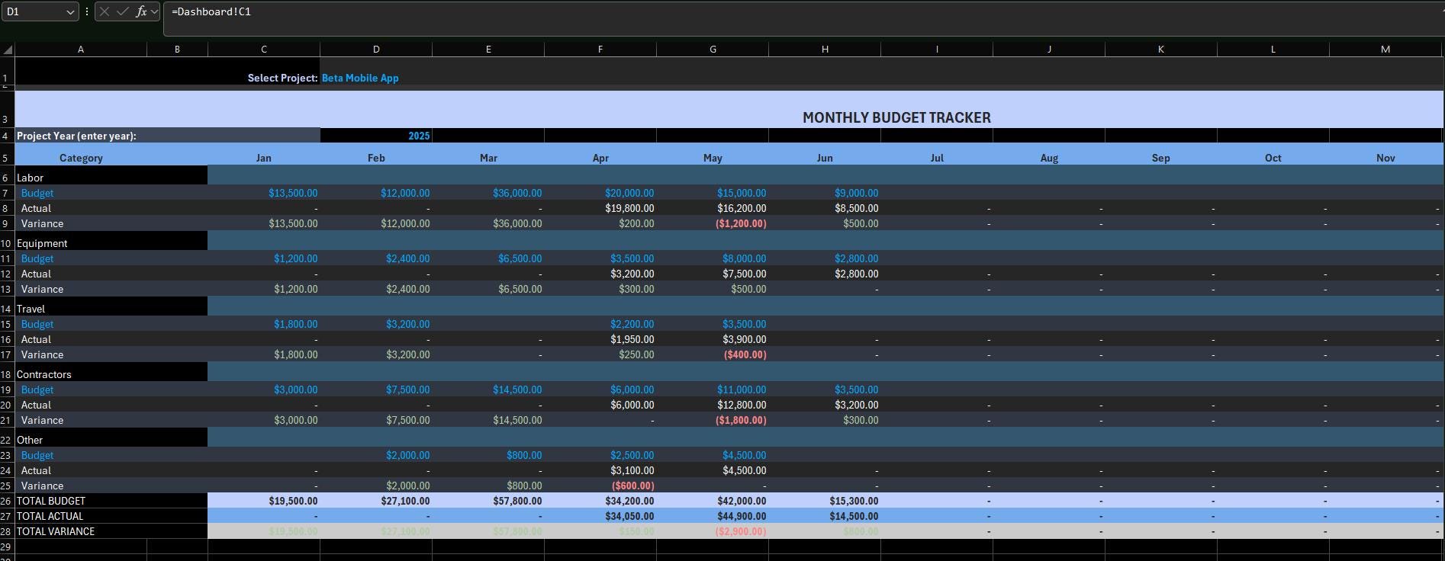Click the Jun month header cell
Image resolution: width=1445 pixels, height=561 pixels.
825,155
